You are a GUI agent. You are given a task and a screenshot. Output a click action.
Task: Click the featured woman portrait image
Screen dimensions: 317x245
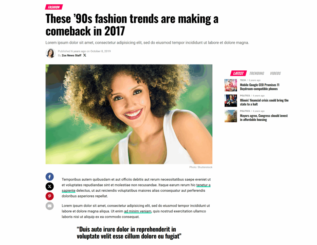(129, 114)
